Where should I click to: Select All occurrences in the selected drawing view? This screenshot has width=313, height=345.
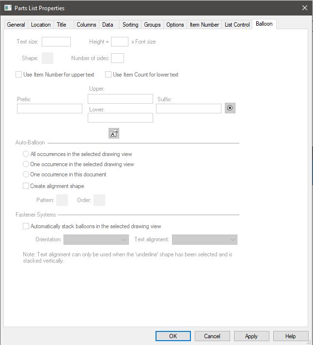(x=26, y=154)
